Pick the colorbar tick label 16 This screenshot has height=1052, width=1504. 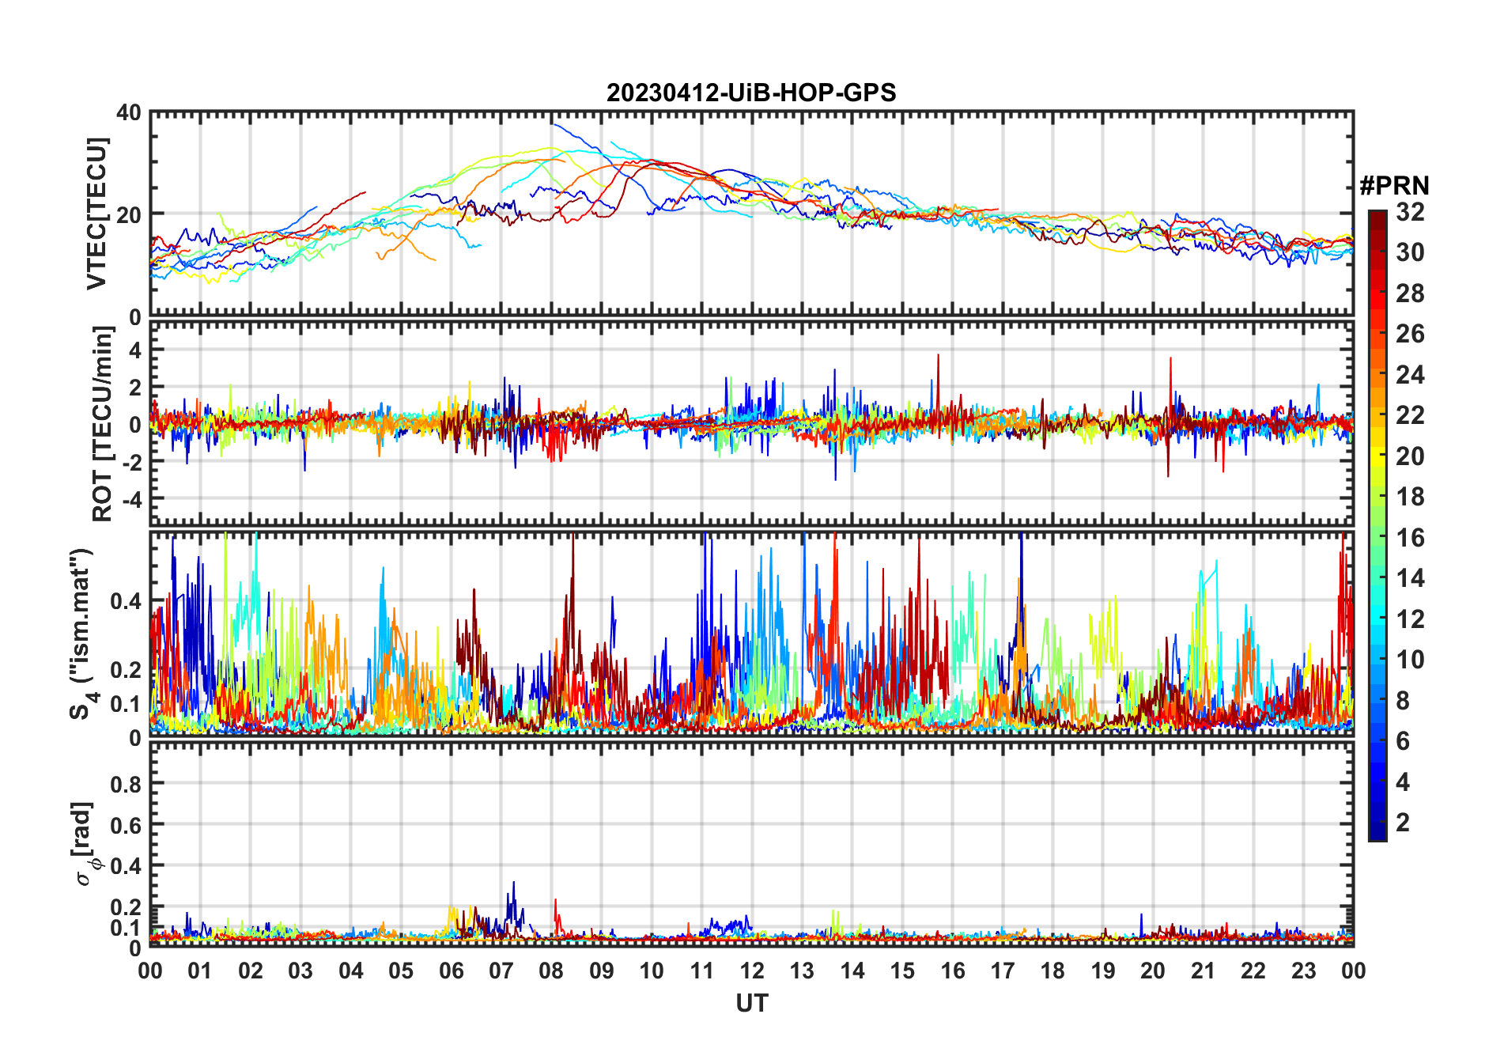pyautogui.click(x=1409, y=538)
